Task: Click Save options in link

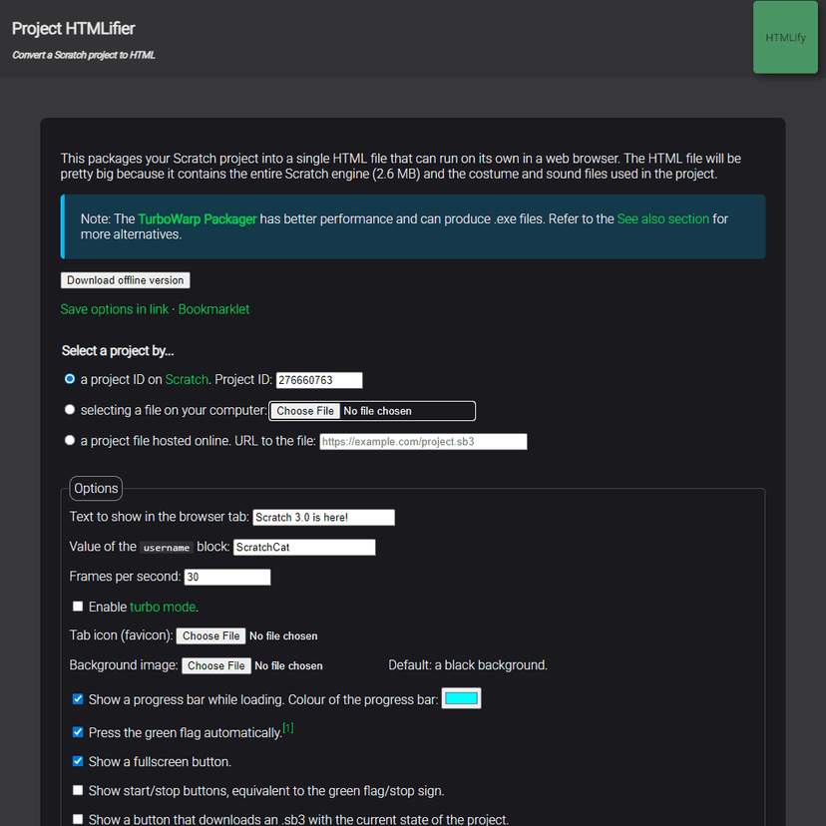Action: click(x=115, y=309)
